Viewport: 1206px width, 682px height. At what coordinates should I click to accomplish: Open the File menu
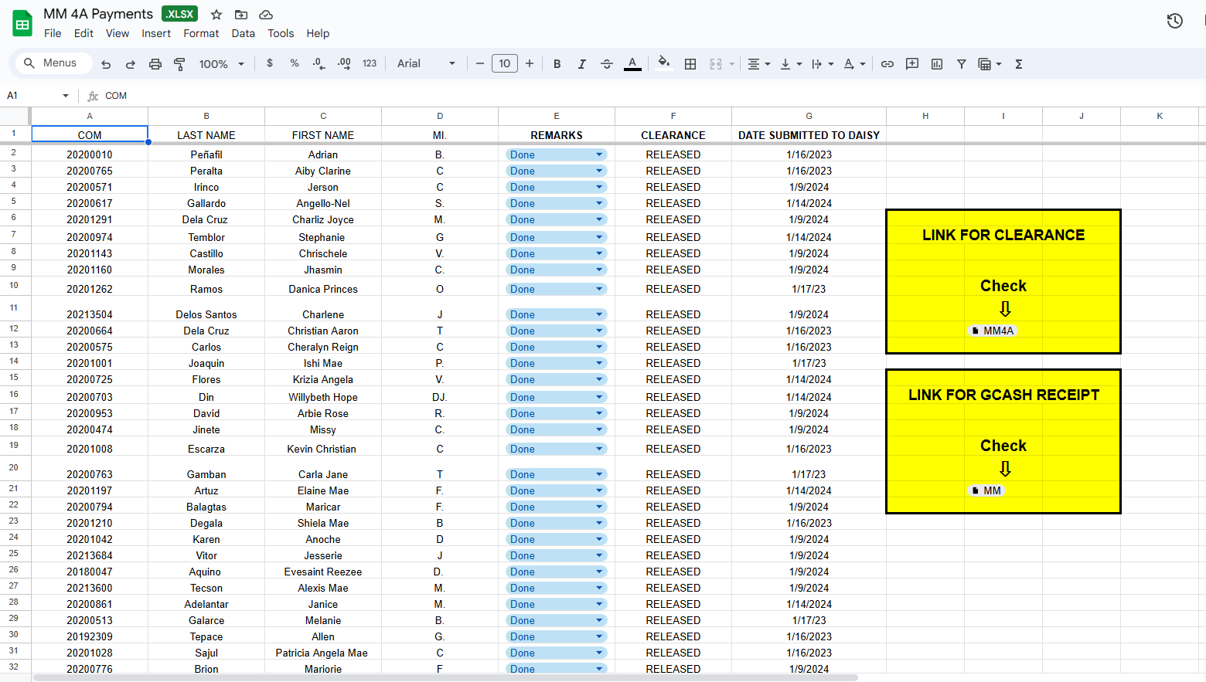tap(53, 33)
